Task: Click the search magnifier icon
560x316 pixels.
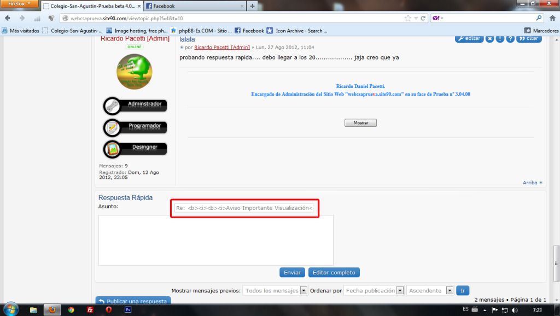Action: 539,18
